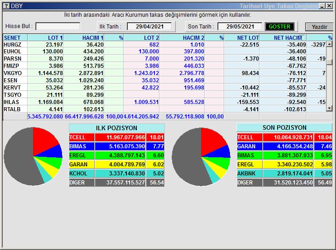
Task: Click red TCELL row in SON POZISYON
Action: [284, 137]
